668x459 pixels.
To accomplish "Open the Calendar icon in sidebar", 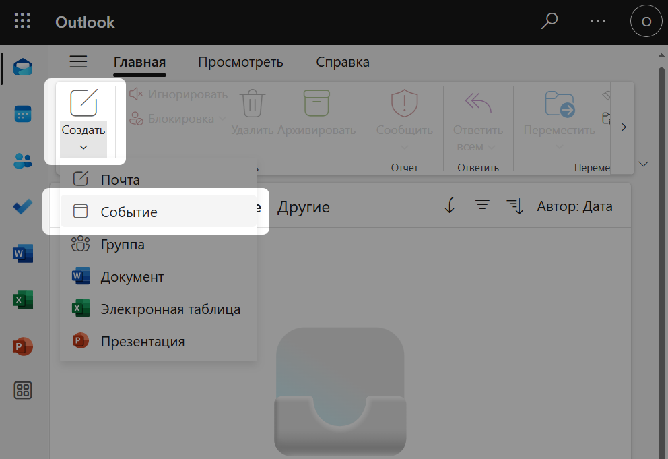I will (23, 115).
